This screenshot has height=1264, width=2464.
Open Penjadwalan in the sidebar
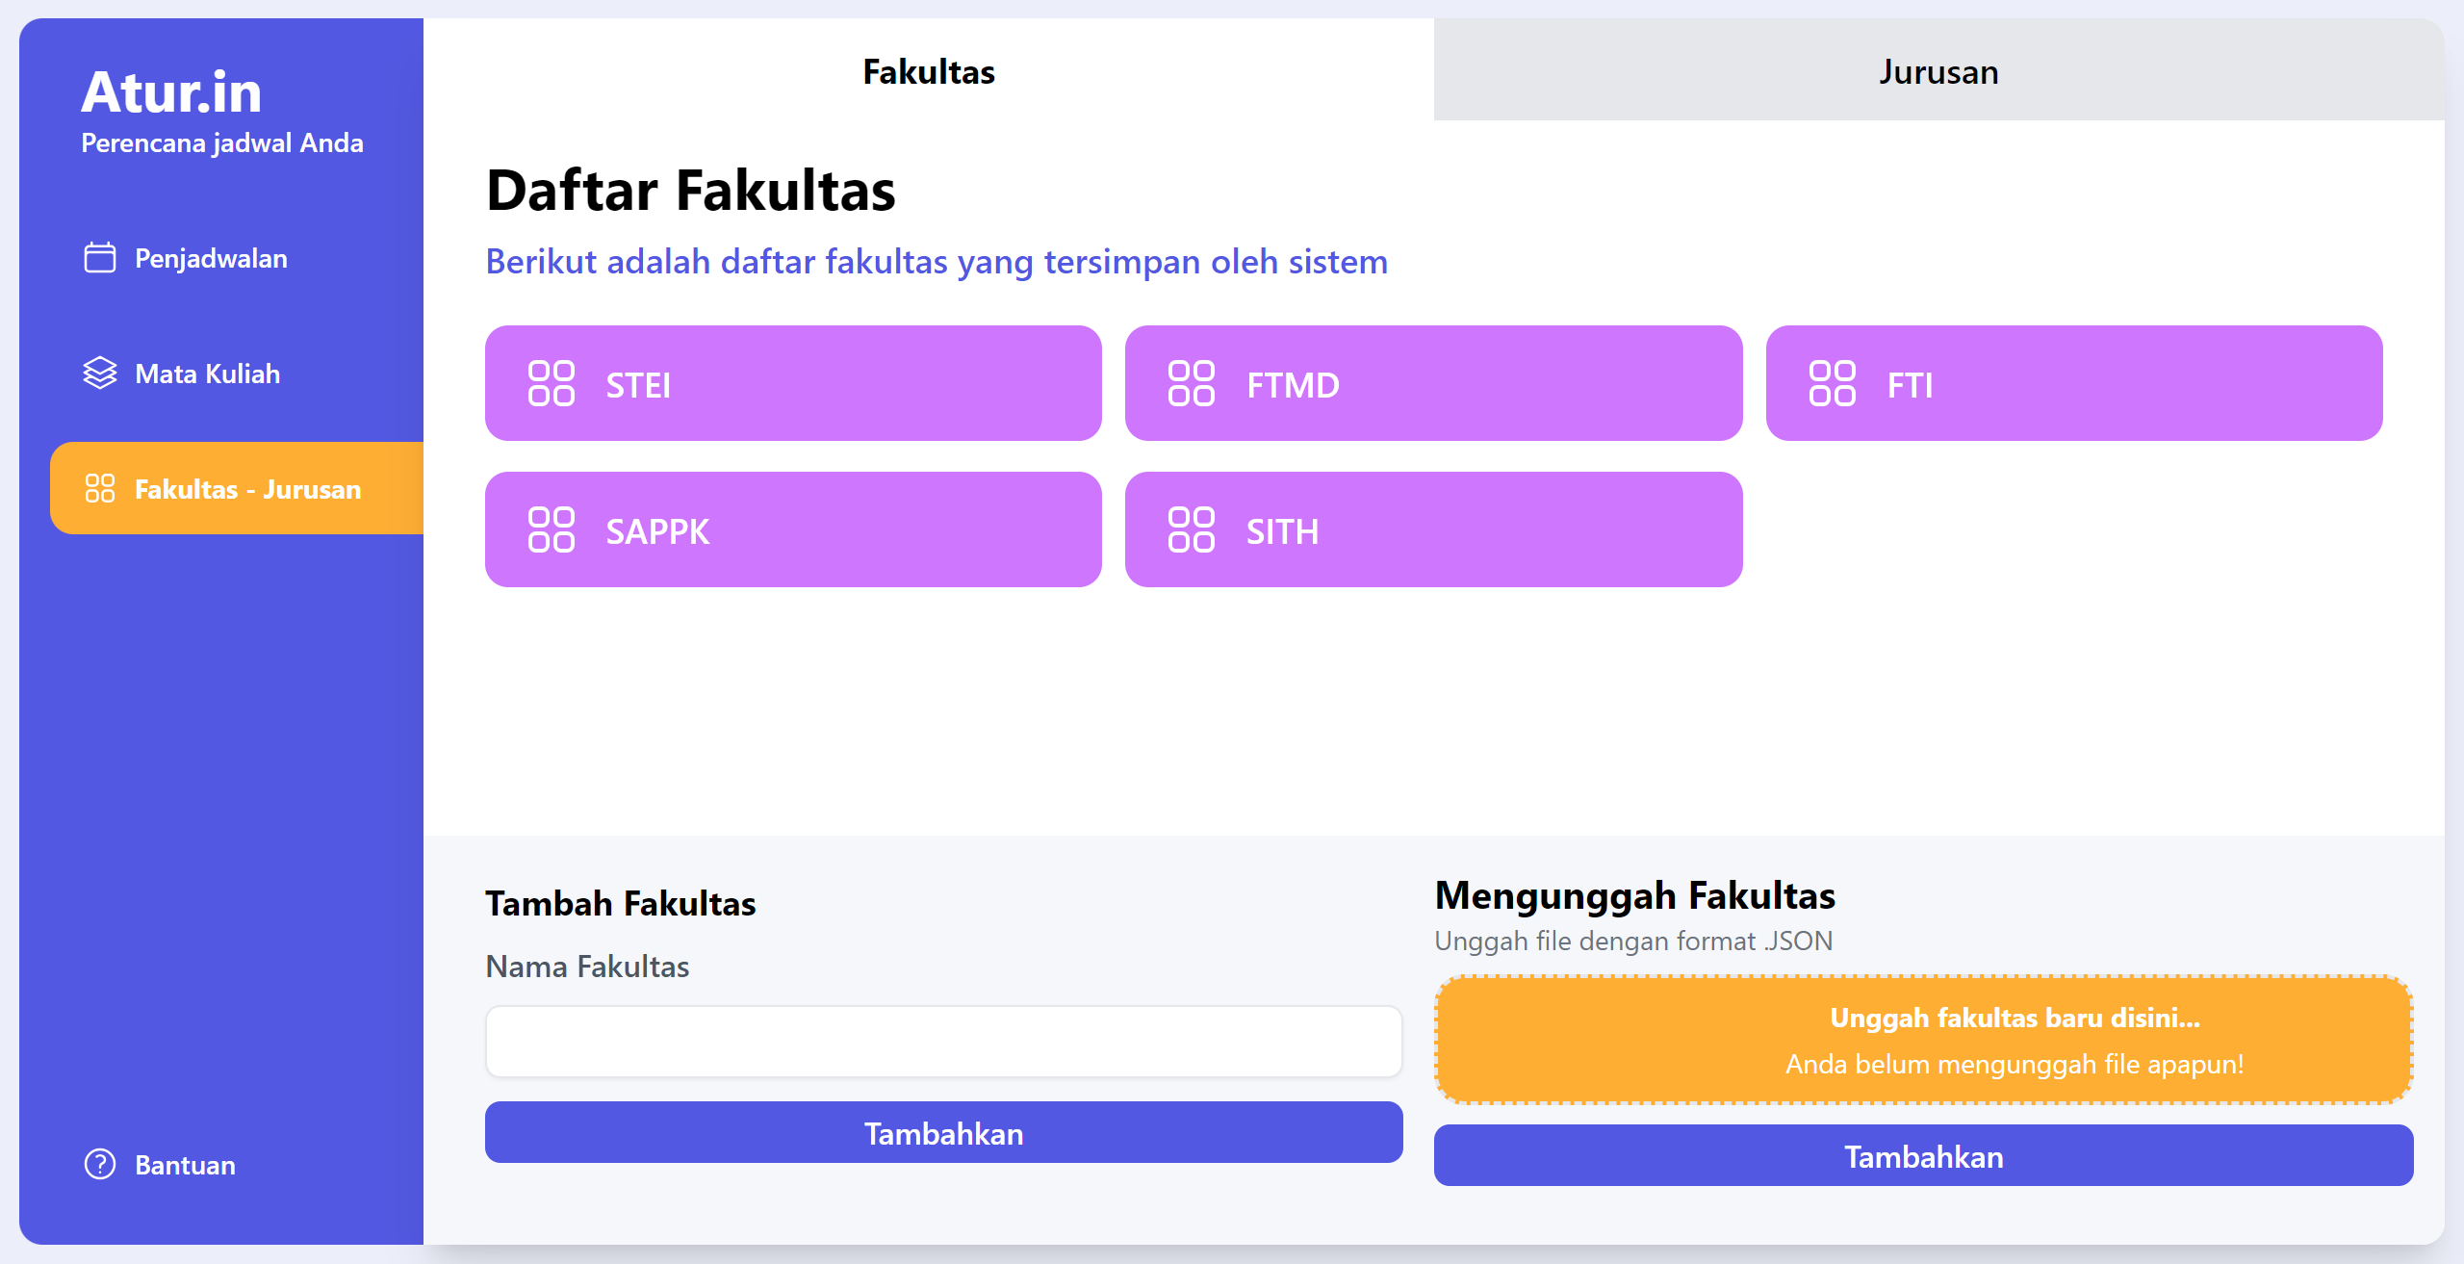(x=211, y=258)
